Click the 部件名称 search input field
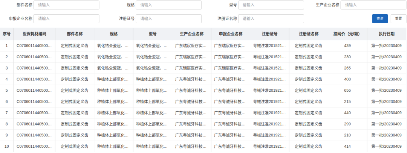Screen dimensions: 407x153 point(66,5)
